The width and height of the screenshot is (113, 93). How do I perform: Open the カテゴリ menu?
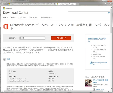pos(22,17)
